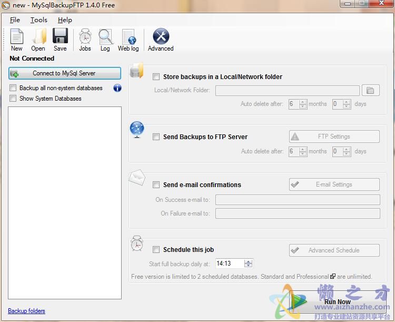Open the Jobs alarm clock toolbar icon
The width and height of the screenshot is (395, 322).
click(x=85, y=40)
